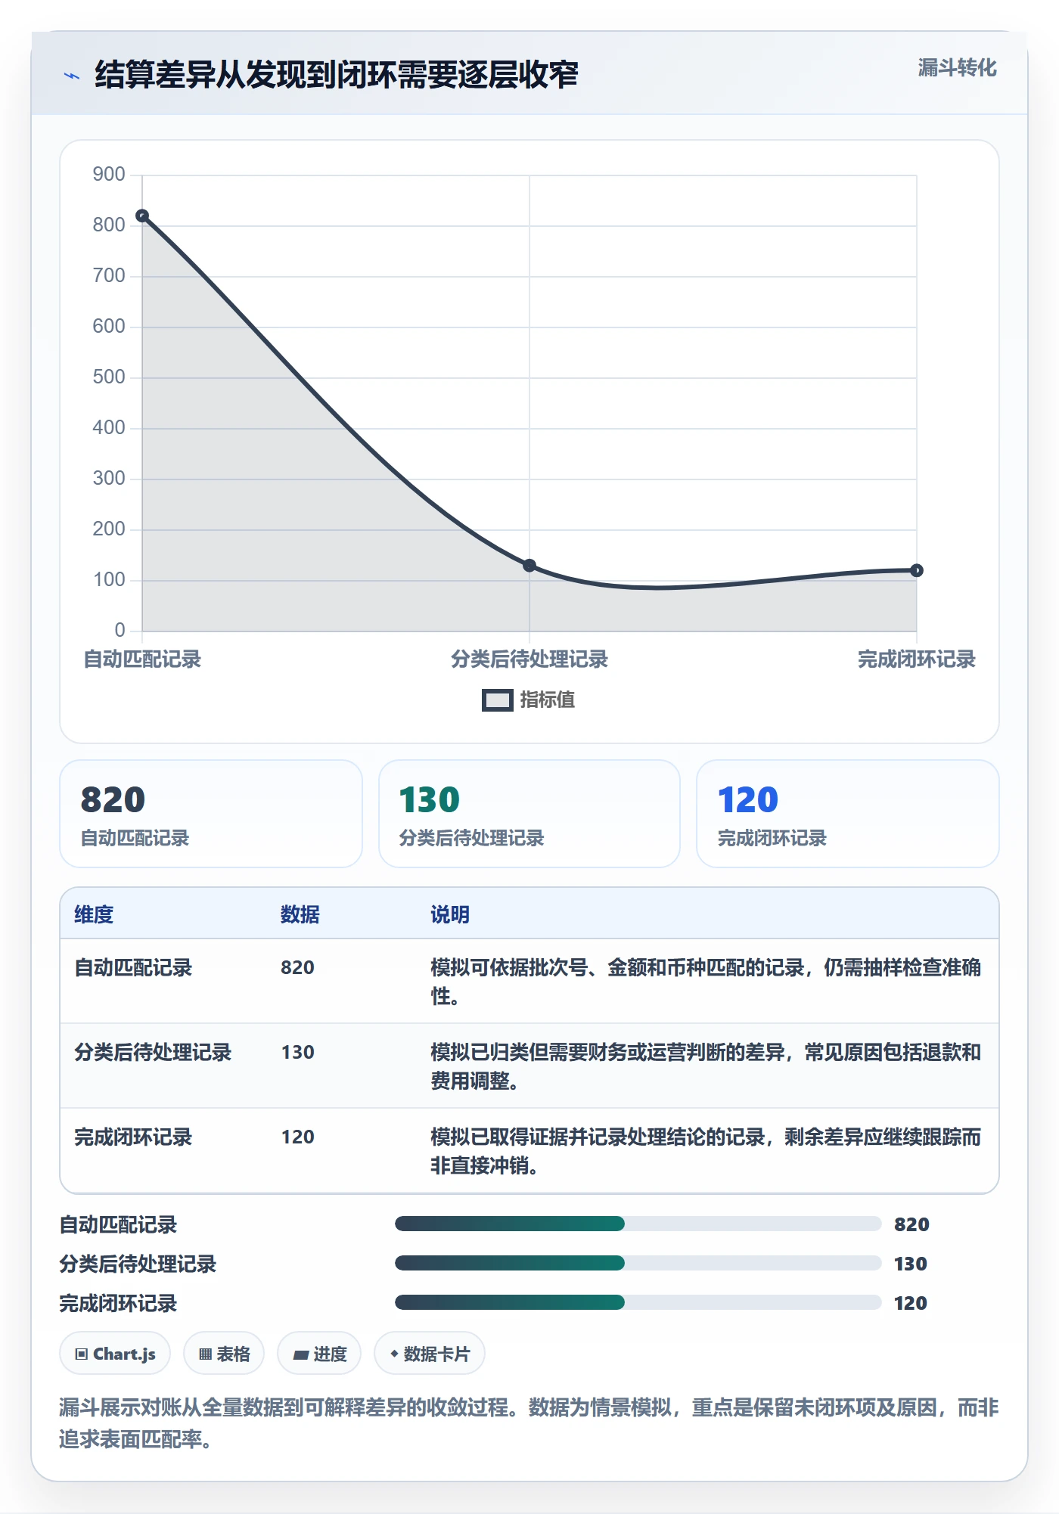Click the 维度 column header
1059x1514 pixels.
click(94, 914)
